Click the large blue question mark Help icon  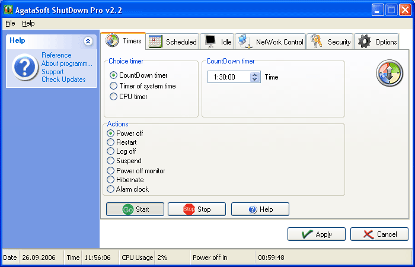pyautogui.click(x=25, y=67)
